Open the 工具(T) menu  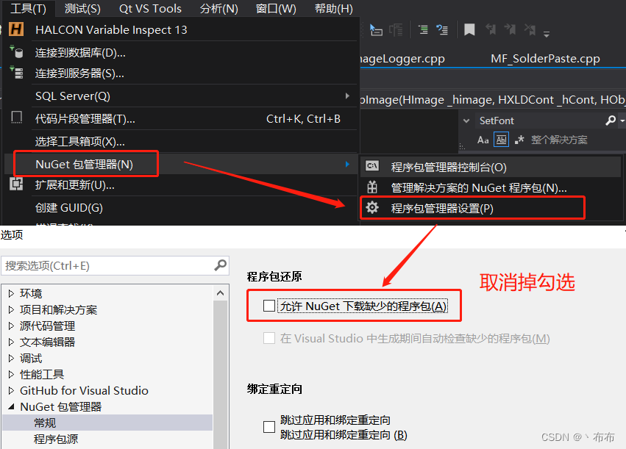[28, 8]
